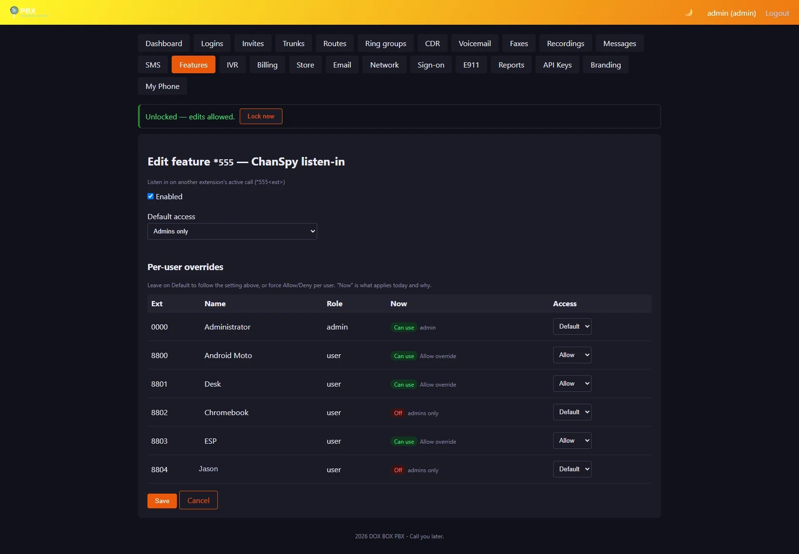Open the Routes tab

pyautogui.click(x=335, y=43)
